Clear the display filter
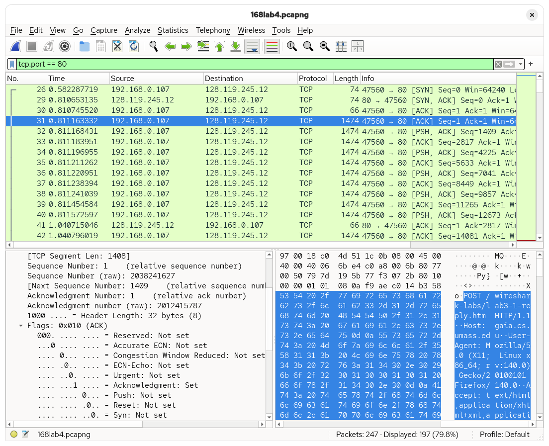The width and height of the screenshot is (549, 446). coord(498,64)
